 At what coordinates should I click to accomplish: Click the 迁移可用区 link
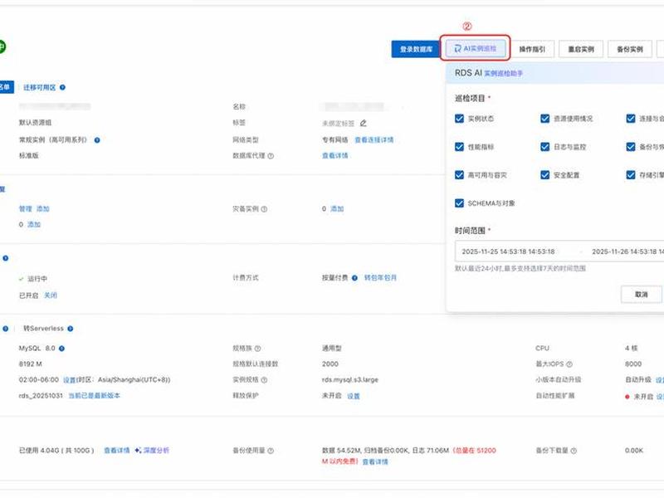click(39, 87)
